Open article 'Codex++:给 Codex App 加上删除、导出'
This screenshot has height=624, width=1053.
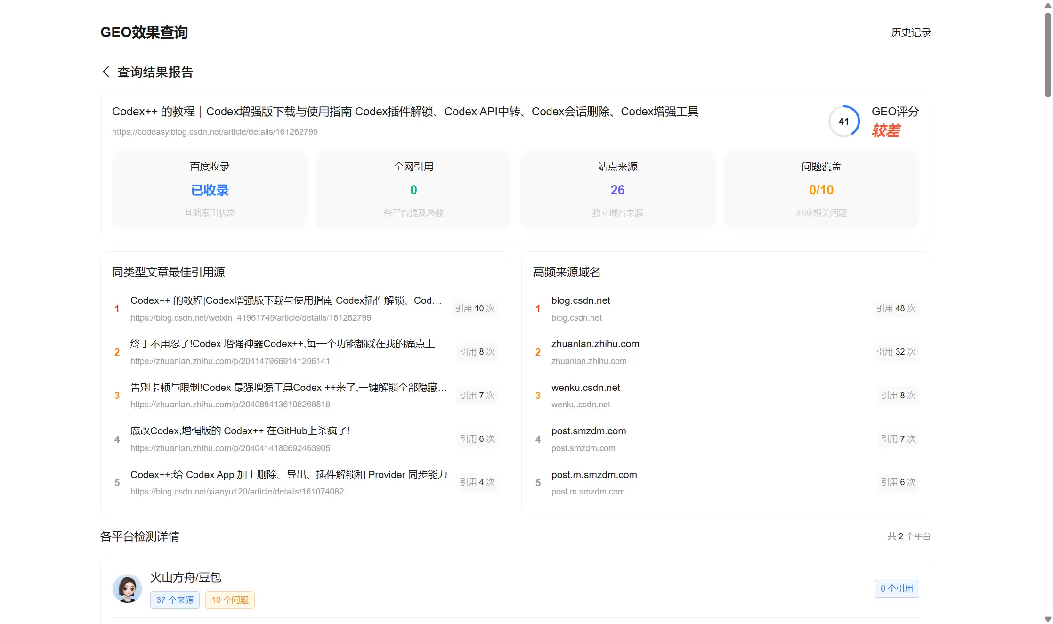[x=289, y=475]
